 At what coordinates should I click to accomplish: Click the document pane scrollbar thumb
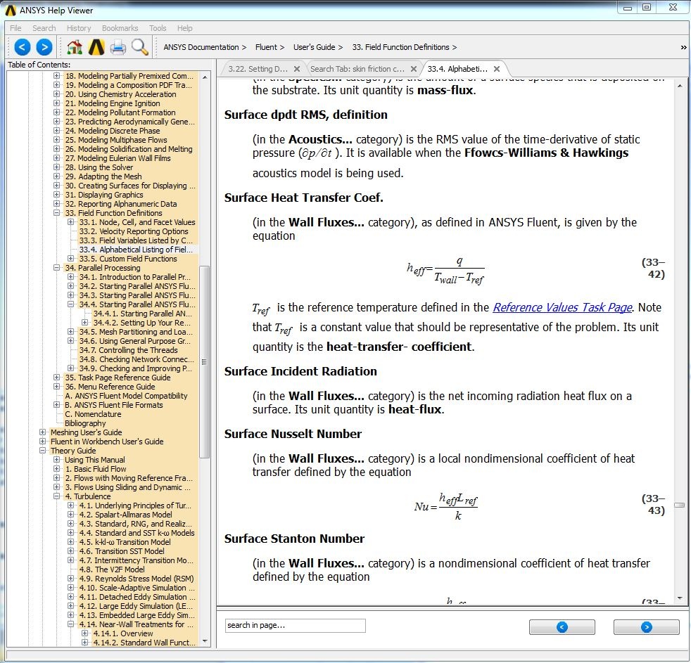coord(680,505)
